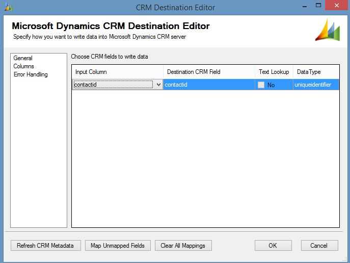350x263 pixels.
Task: Click Clear All Mappings button
Action: click(x=183, y=246)
